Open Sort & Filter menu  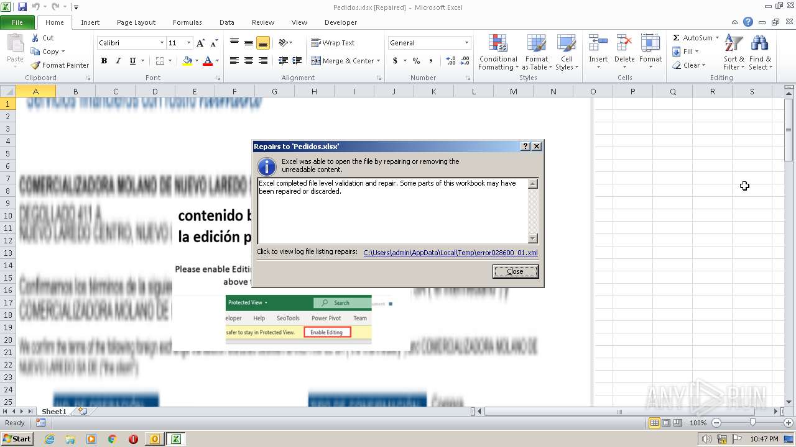coord(734,53)
